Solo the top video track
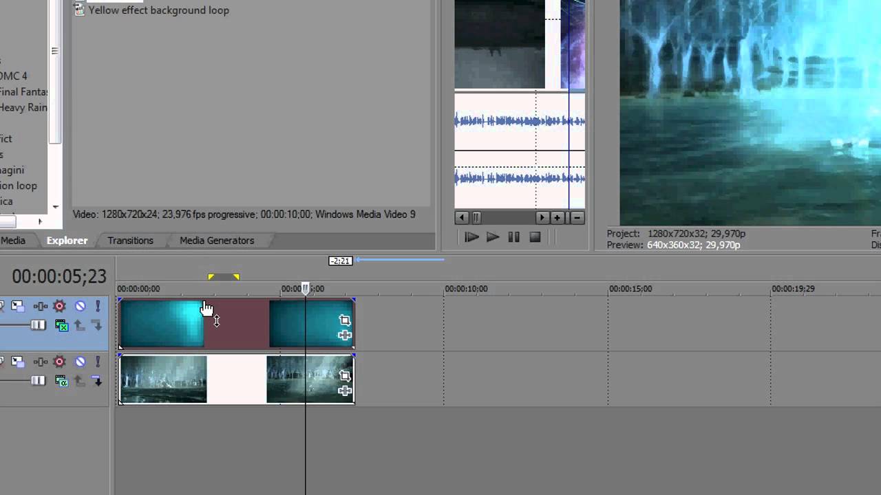This screenshot has height=495, width=881. tap(98, 306)
